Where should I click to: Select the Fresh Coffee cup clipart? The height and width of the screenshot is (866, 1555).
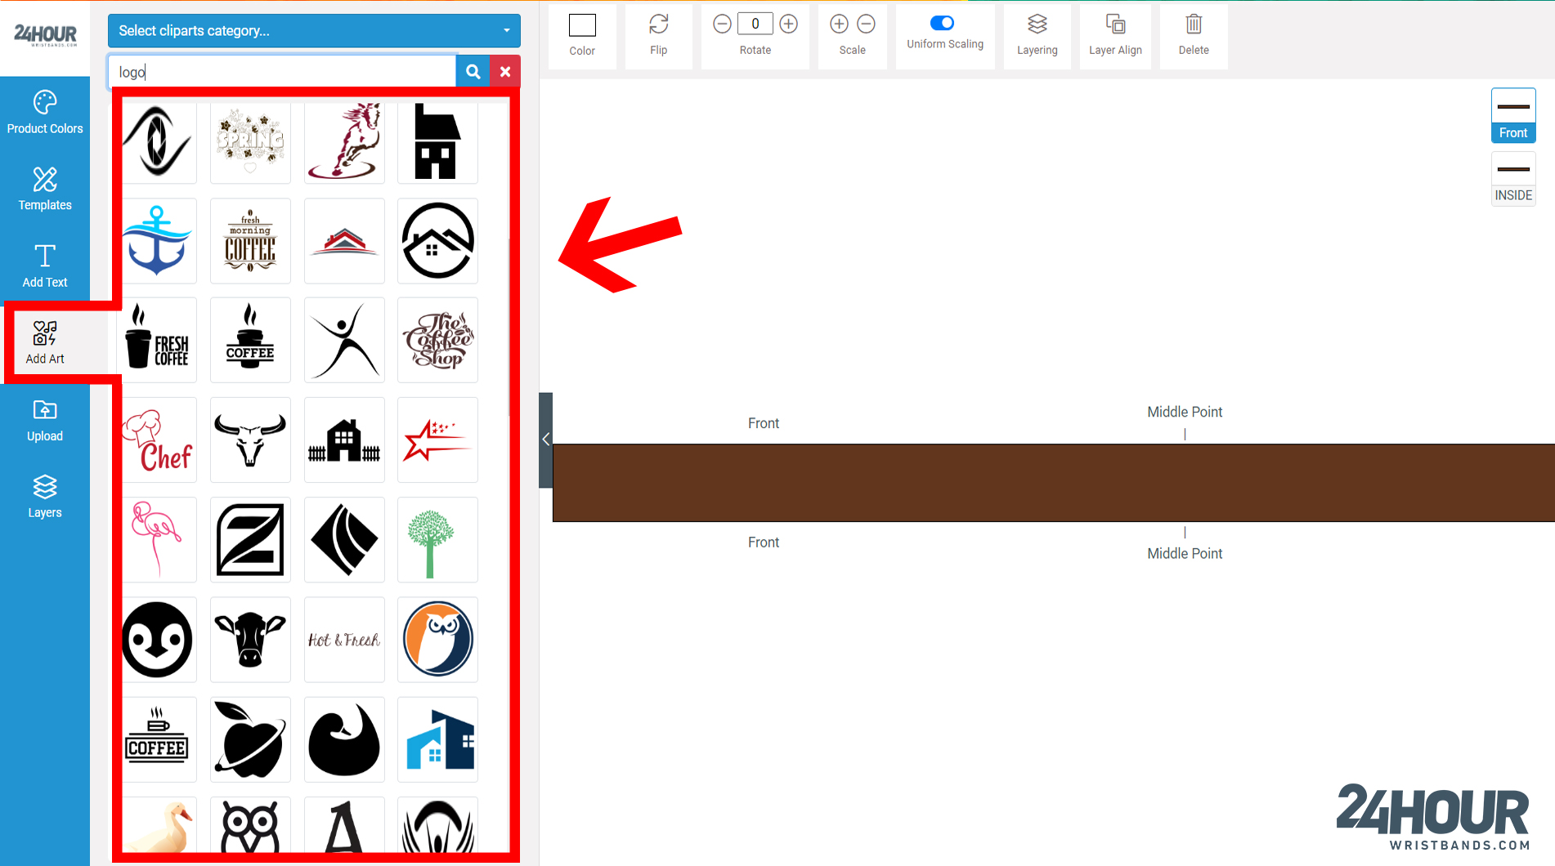[157, 340]
